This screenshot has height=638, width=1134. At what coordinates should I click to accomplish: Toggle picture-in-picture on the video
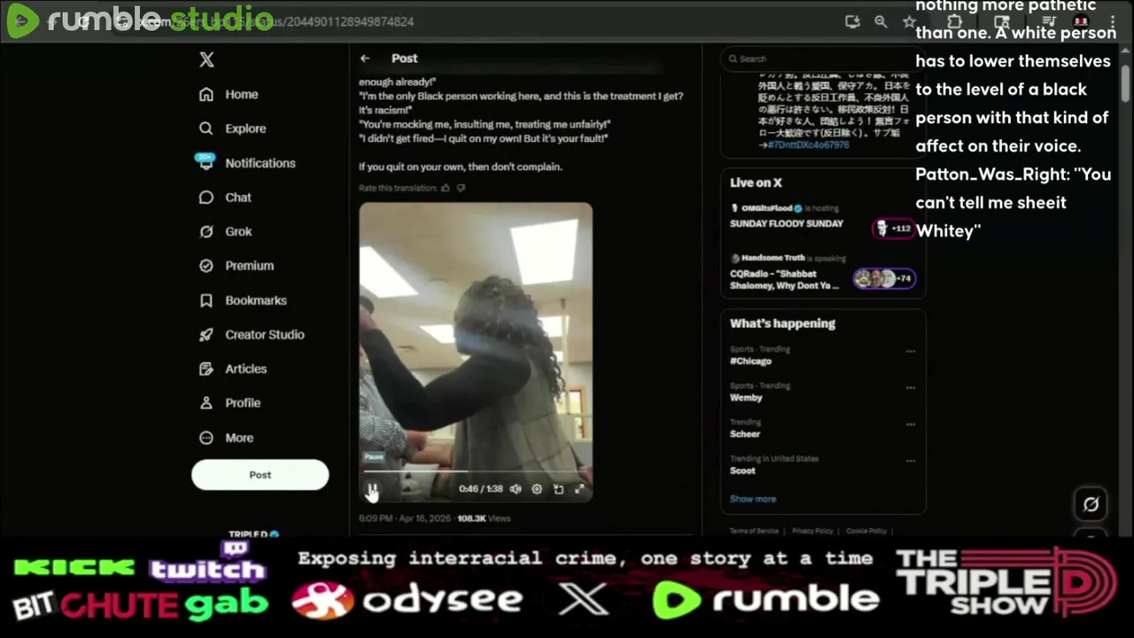coord(558,489)
